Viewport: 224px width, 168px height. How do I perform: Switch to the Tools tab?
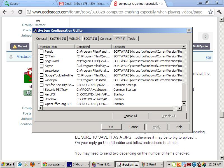132,39
